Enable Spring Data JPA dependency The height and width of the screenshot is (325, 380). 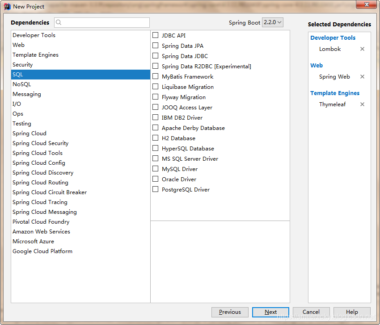point(155,46)
